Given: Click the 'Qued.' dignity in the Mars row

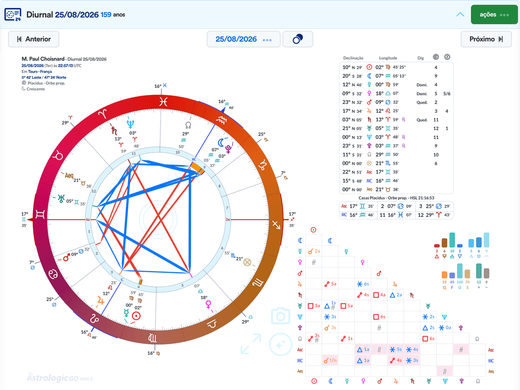Looking at the screenshot, I should [x=422, y=103].
